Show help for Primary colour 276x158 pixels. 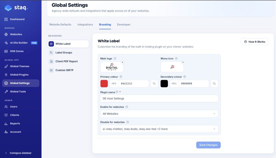coord(121,77)
